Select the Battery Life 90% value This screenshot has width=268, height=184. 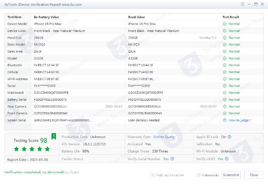pyautogui.click(x=86, y=151)
